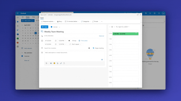The image size is (181, 101).
Task: Open the Categorize dropdown
Action: coord(86,21)
